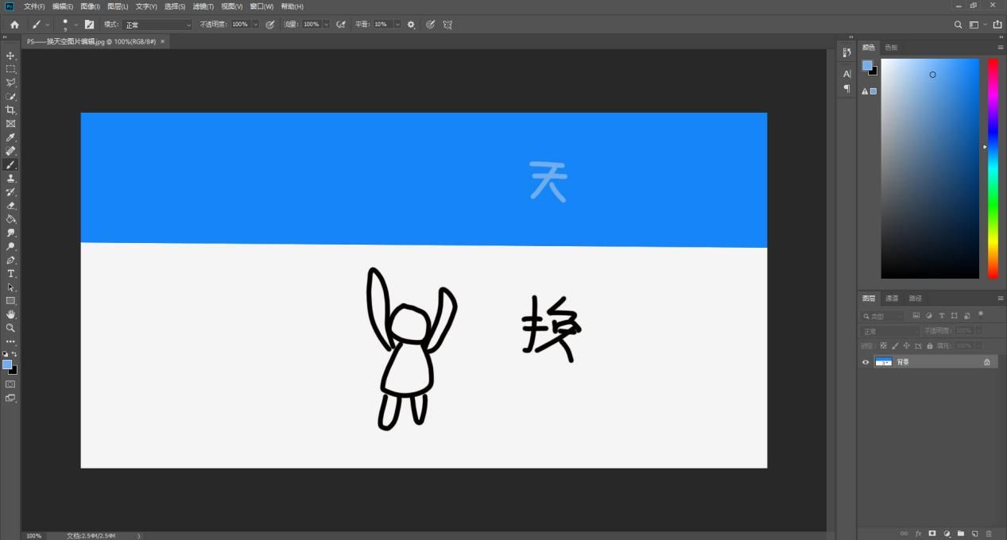
Task: Open the 窗口(W) menu
Action: coord(261,6)
